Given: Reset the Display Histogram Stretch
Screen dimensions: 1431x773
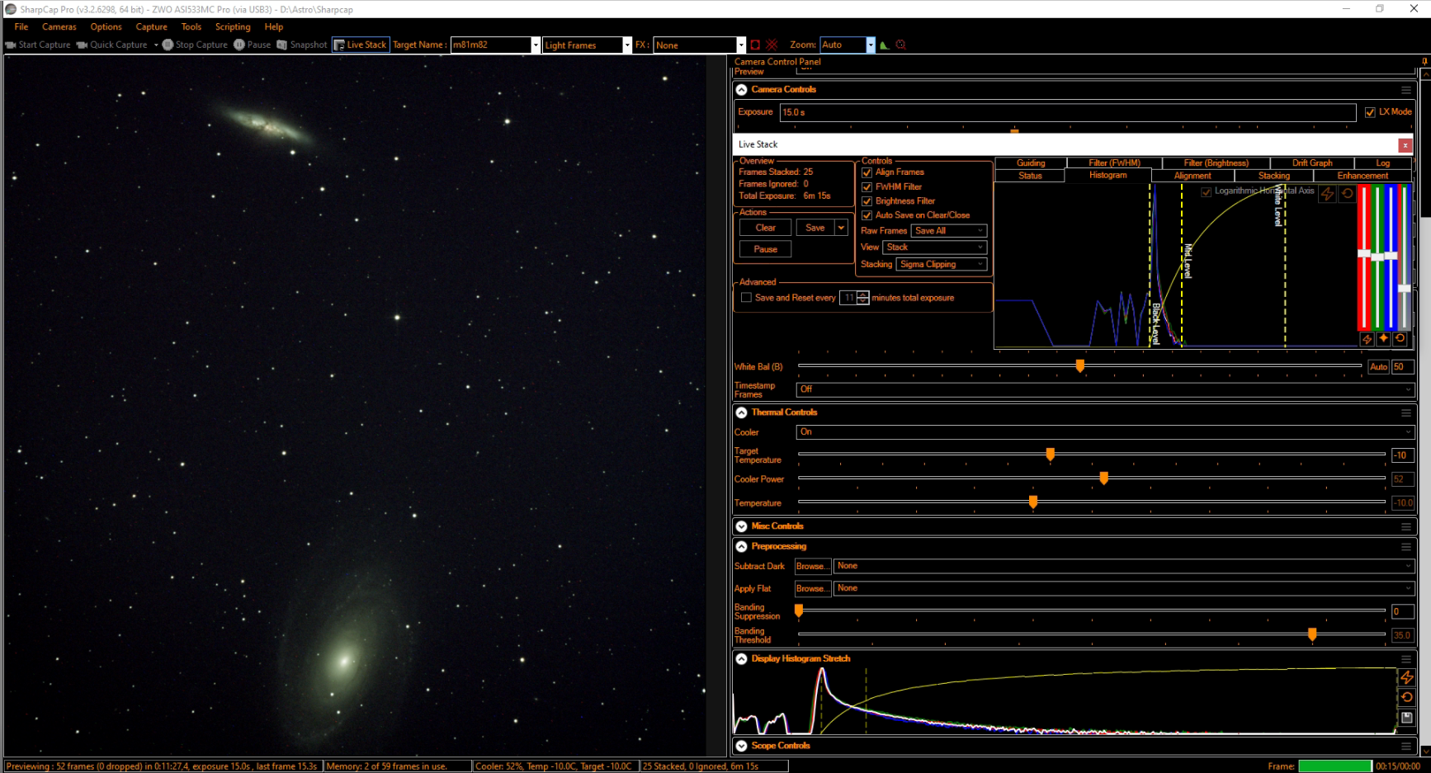Looking at the screenshot, I should coord(1407,697).
